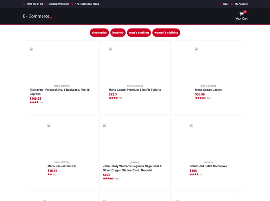Click the Mens Cotton Jacket star rating
The width and height of the screenshot is (270, 201).
click(200, 98)
